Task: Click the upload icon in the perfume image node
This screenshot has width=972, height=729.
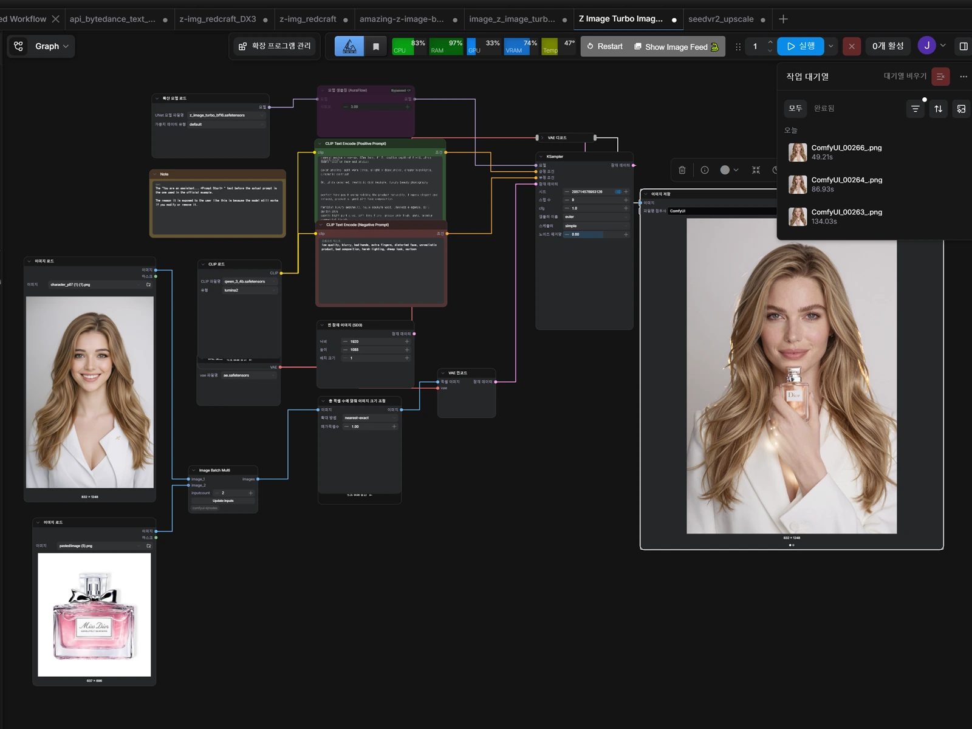Action: (x=148, y=546)
